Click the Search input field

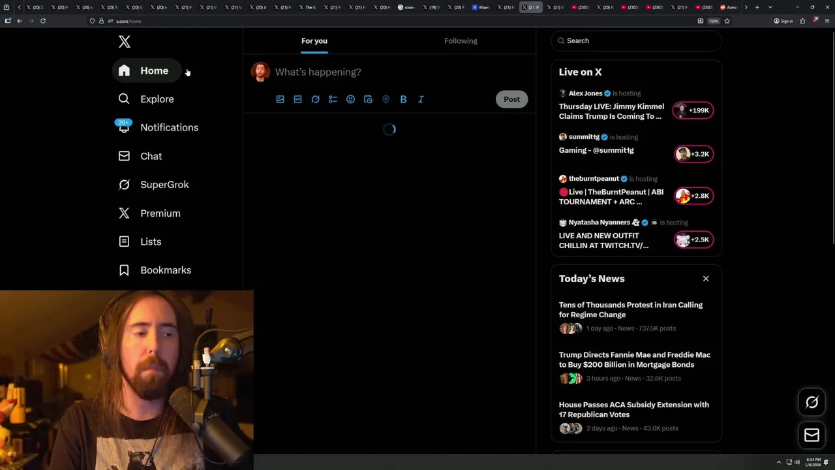tap(637, 40)
